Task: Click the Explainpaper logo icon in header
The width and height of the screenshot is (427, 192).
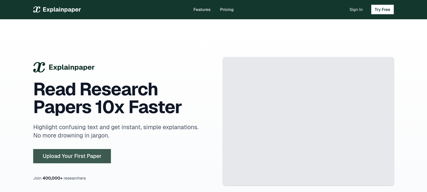Action: [37, 10]
